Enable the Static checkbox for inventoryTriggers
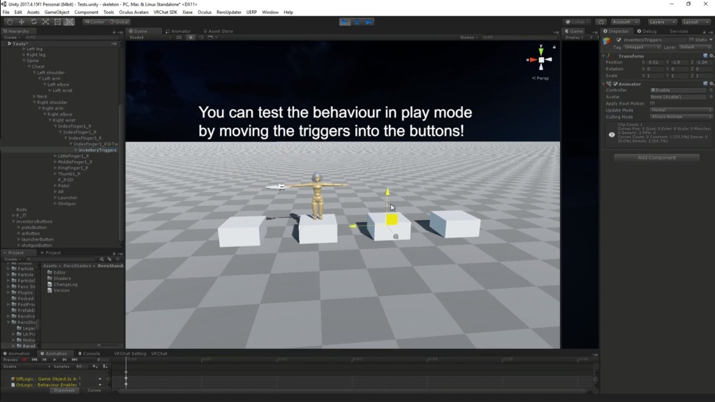This screenshot has height=402, width=715. (691, 39)
